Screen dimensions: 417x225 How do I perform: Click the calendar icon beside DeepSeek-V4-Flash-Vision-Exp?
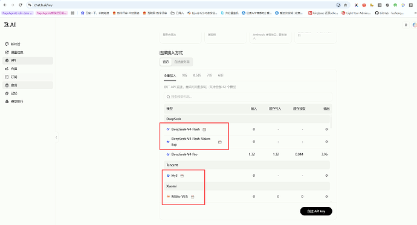(x=219, y=142)
